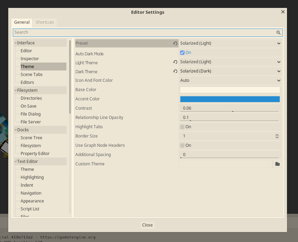The width and height of the screenshot is (298, 242).
Task: Switch to the Shortcuts tab
Action: [x=45, y=22]
